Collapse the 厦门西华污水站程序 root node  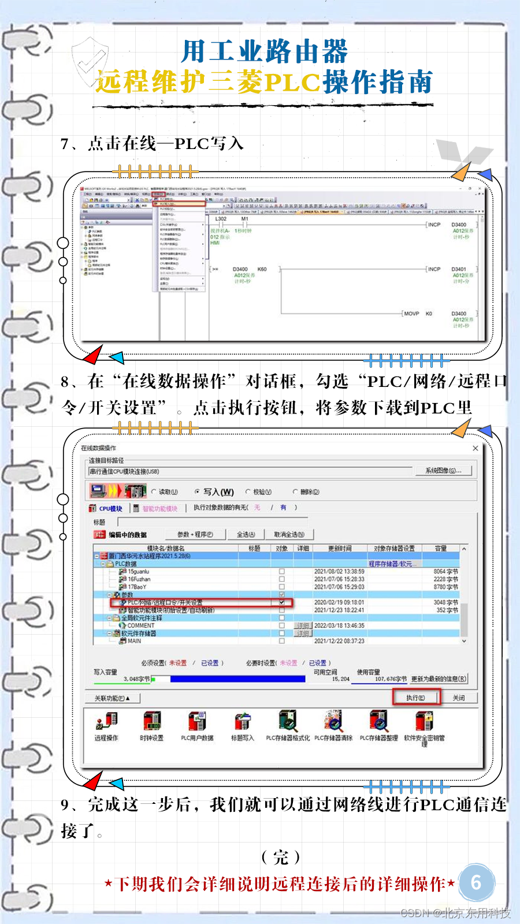[x=97, y=556]
